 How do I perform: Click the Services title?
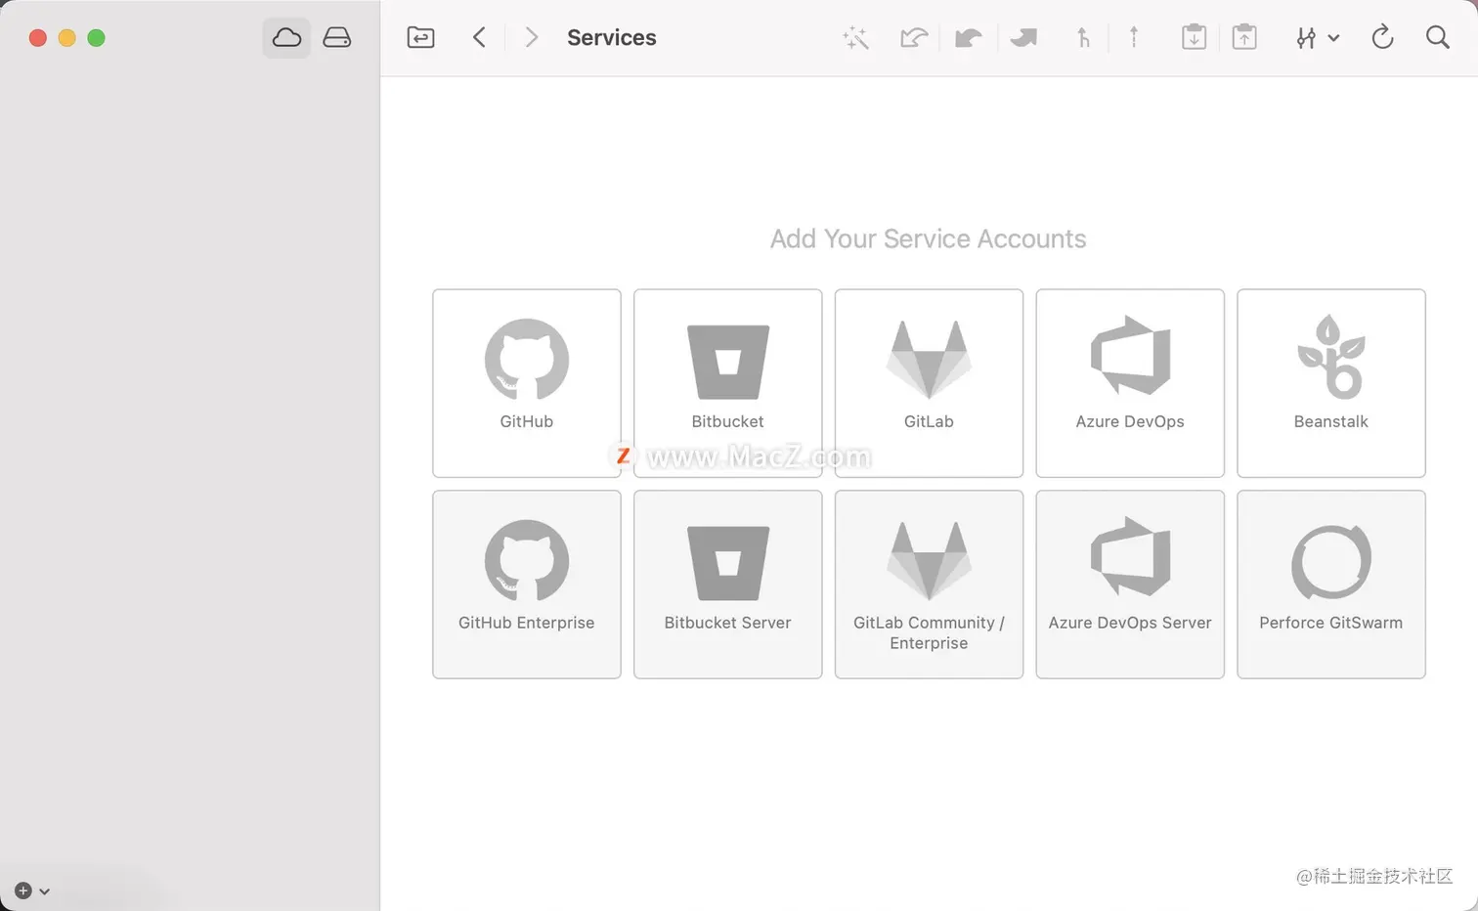pyautogui.click(x=612, y=38)
